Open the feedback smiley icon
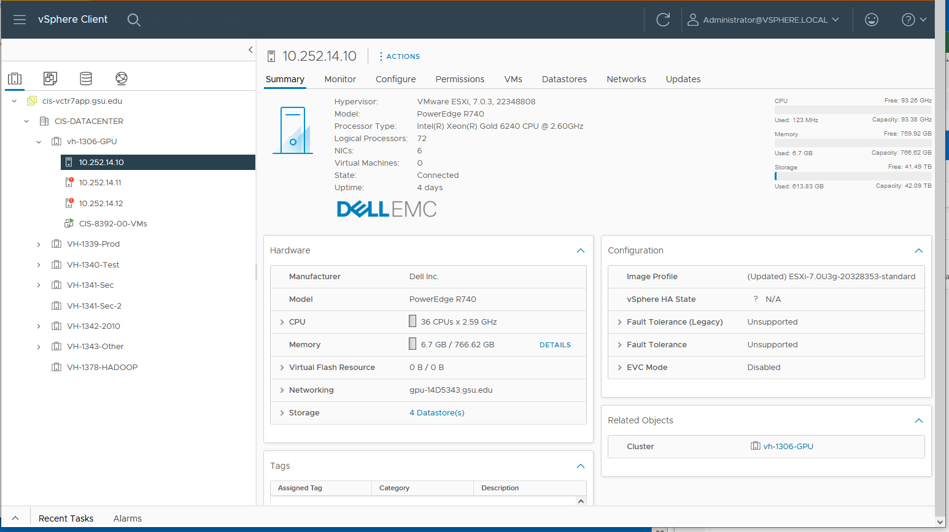Screen dimensions: 949x532 [871, 20]
